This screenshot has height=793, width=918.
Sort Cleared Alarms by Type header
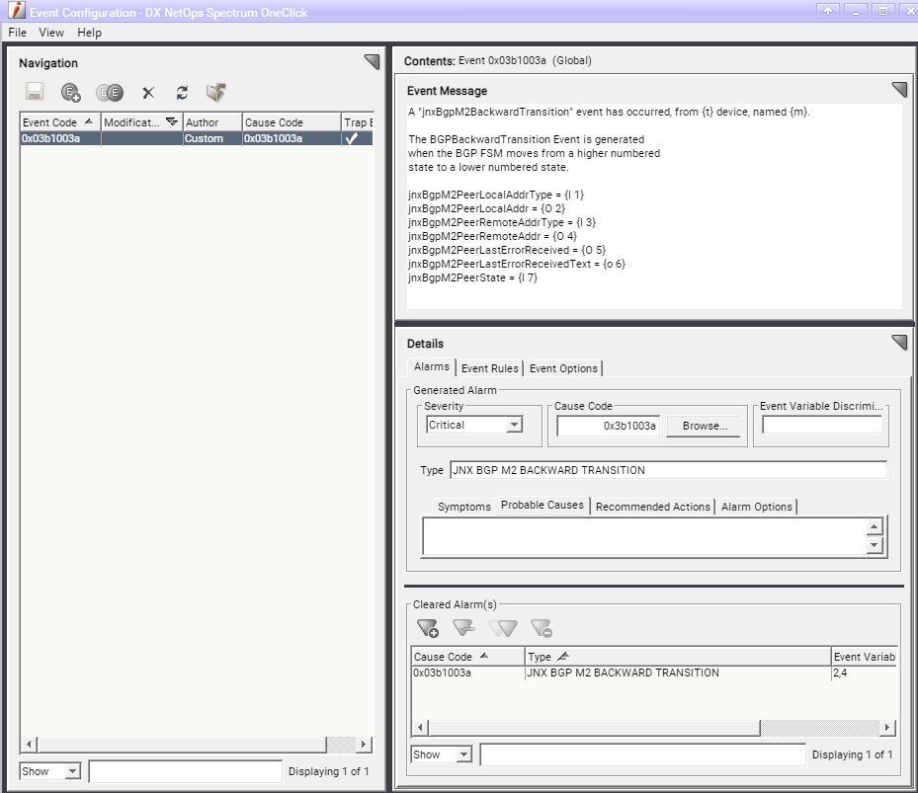tap(678, 656)
